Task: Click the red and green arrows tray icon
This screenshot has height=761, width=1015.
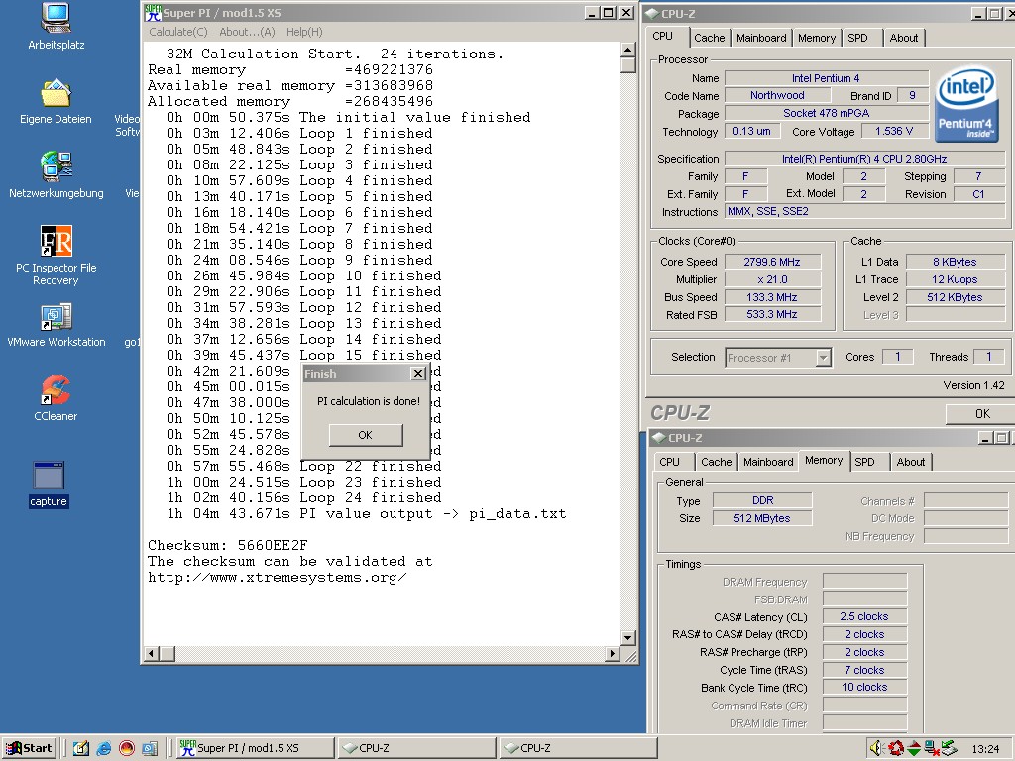Action: click(x=914, y=749)
